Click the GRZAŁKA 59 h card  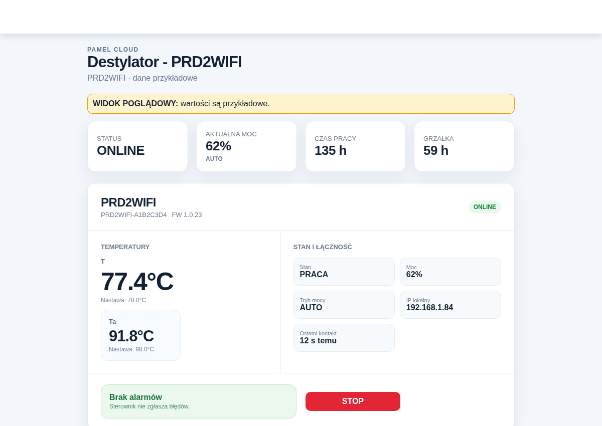click(x=464, y=146)
